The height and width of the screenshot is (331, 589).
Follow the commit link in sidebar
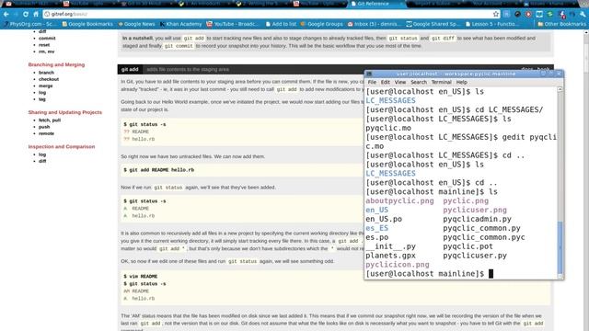47,39
